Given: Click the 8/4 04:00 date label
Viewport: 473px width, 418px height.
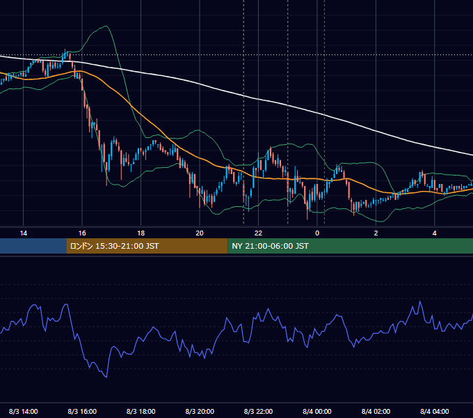Looking at the screenshot, I should (434, 411).
